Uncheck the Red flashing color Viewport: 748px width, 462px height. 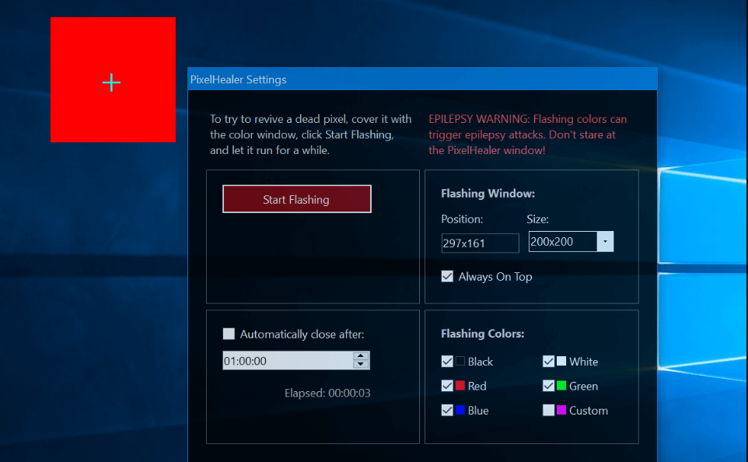pos(447,386)
